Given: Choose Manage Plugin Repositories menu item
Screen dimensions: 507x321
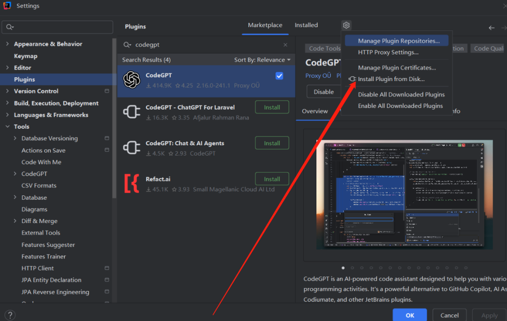Looking at the screenshot, I should coord(396,41).
